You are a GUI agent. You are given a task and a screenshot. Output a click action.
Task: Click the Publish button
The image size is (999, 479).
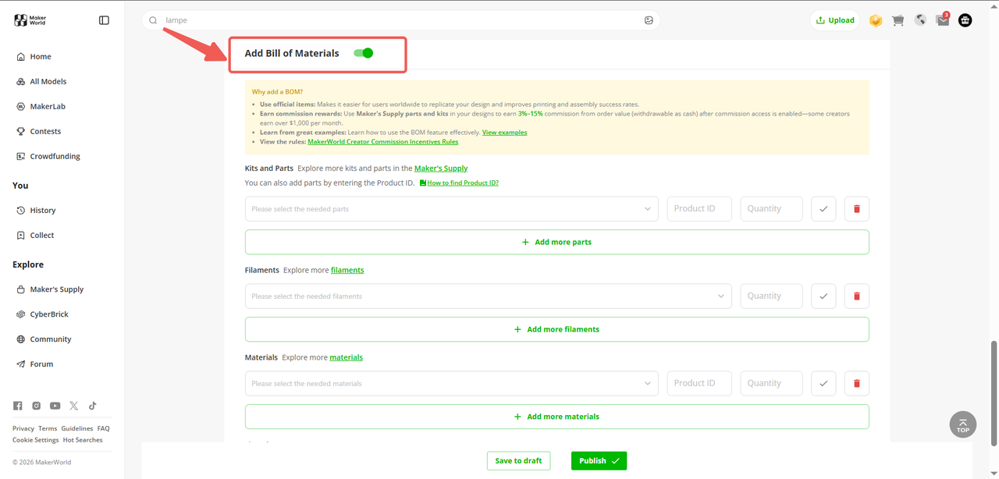(599, 461)
